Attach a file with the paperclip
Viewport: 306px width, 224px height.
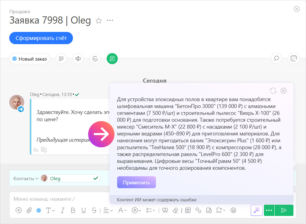tap(29, 210)
